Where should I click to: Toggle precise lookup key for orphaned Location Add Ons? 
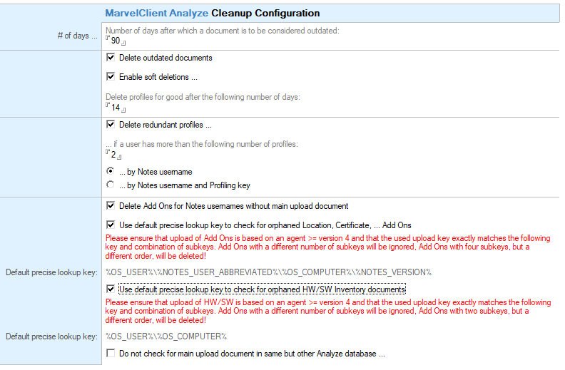click(x=111, y=225)
